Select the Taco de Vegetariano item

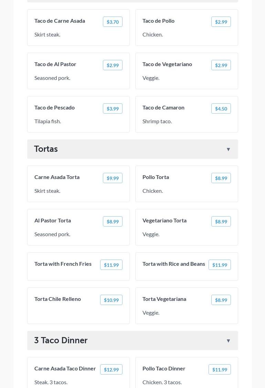tap(167, 64)
